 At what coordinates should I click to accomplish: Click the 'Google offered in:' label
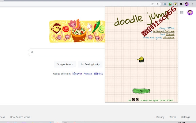[62, 74]
